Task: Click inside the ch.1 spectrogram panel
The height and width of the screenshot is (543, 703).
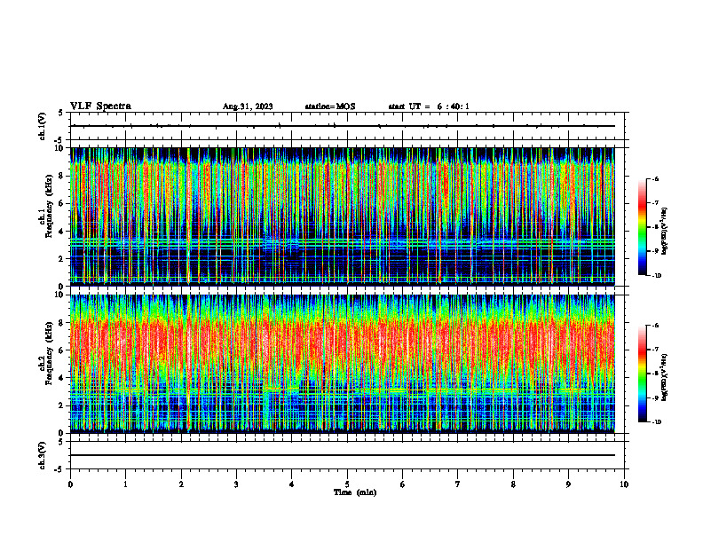Action: pyautogui.click(x=343, y=216)
